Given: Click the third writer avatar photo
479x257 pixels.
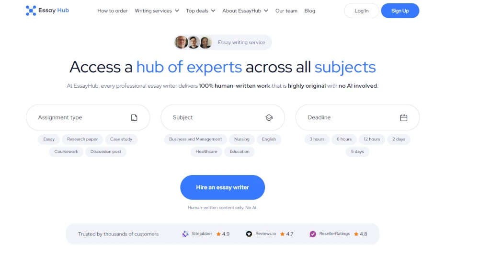Looking at the screenshot, I should [205, 42].
